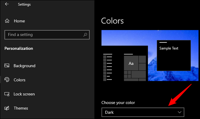
Task: Open Lock screen settings
Action: [x=24, y=94]
